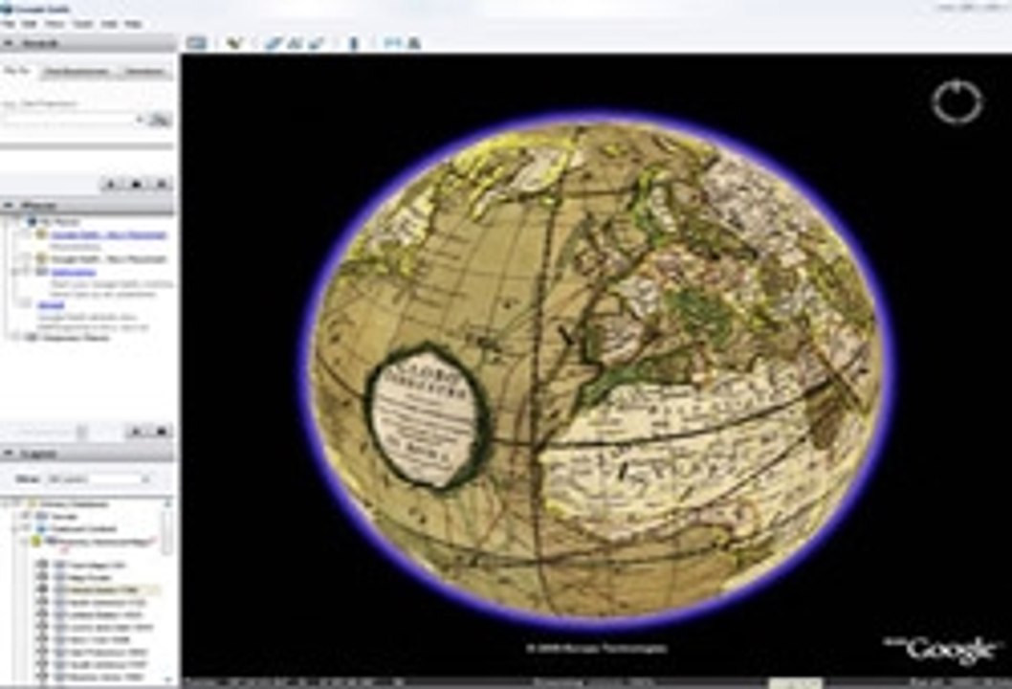This screenshot has width=1012, height=689.
Task: Switch to the Find Businesses tab
Action: tap(77, 71)
